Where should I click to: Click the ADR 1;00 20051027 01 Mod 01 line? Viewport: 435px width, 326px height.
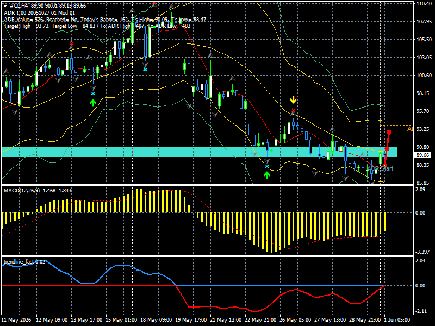pos(39,12)
